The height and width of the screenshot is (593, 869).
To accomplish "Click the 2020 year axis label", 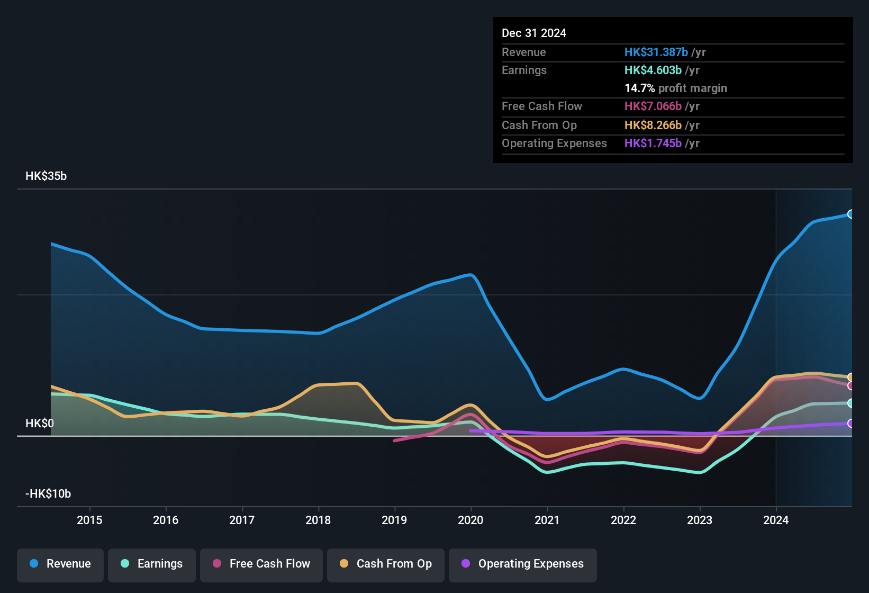I will (471, 520).
